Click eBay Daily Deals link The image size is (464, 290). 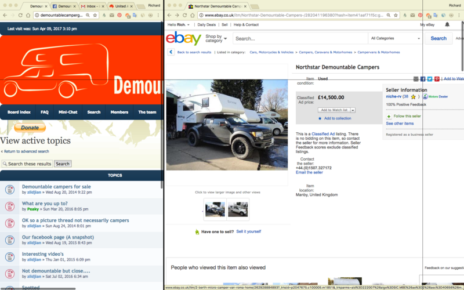[x=206, y=25]
